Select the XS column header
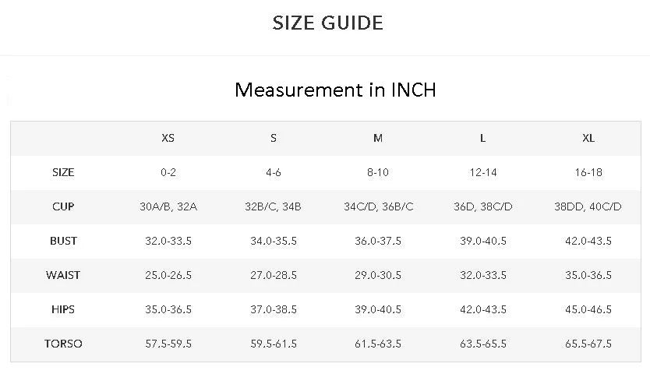Image resolution: width=650 pixels, height=381 pixels. point(168,138)
